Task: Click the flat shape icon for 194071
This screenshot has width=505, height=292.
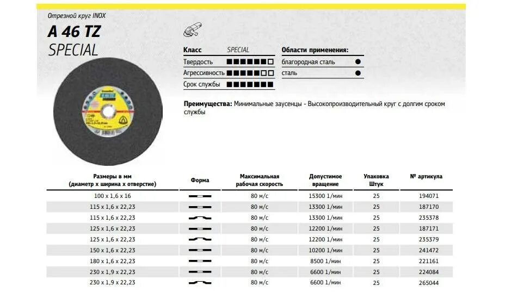Action: click(x=200, y=196)
